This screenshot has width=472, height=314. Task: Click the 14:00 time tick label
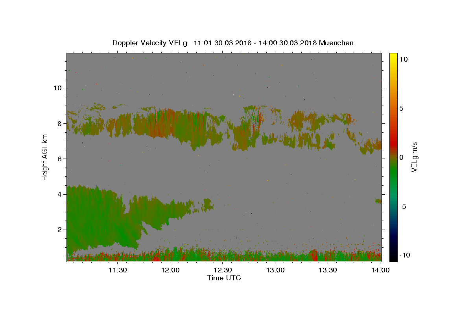click(380, 270)
